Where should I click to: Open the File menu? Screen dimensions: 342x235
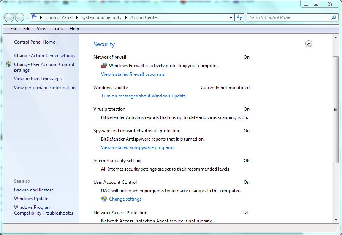click(x=14, y=29)
